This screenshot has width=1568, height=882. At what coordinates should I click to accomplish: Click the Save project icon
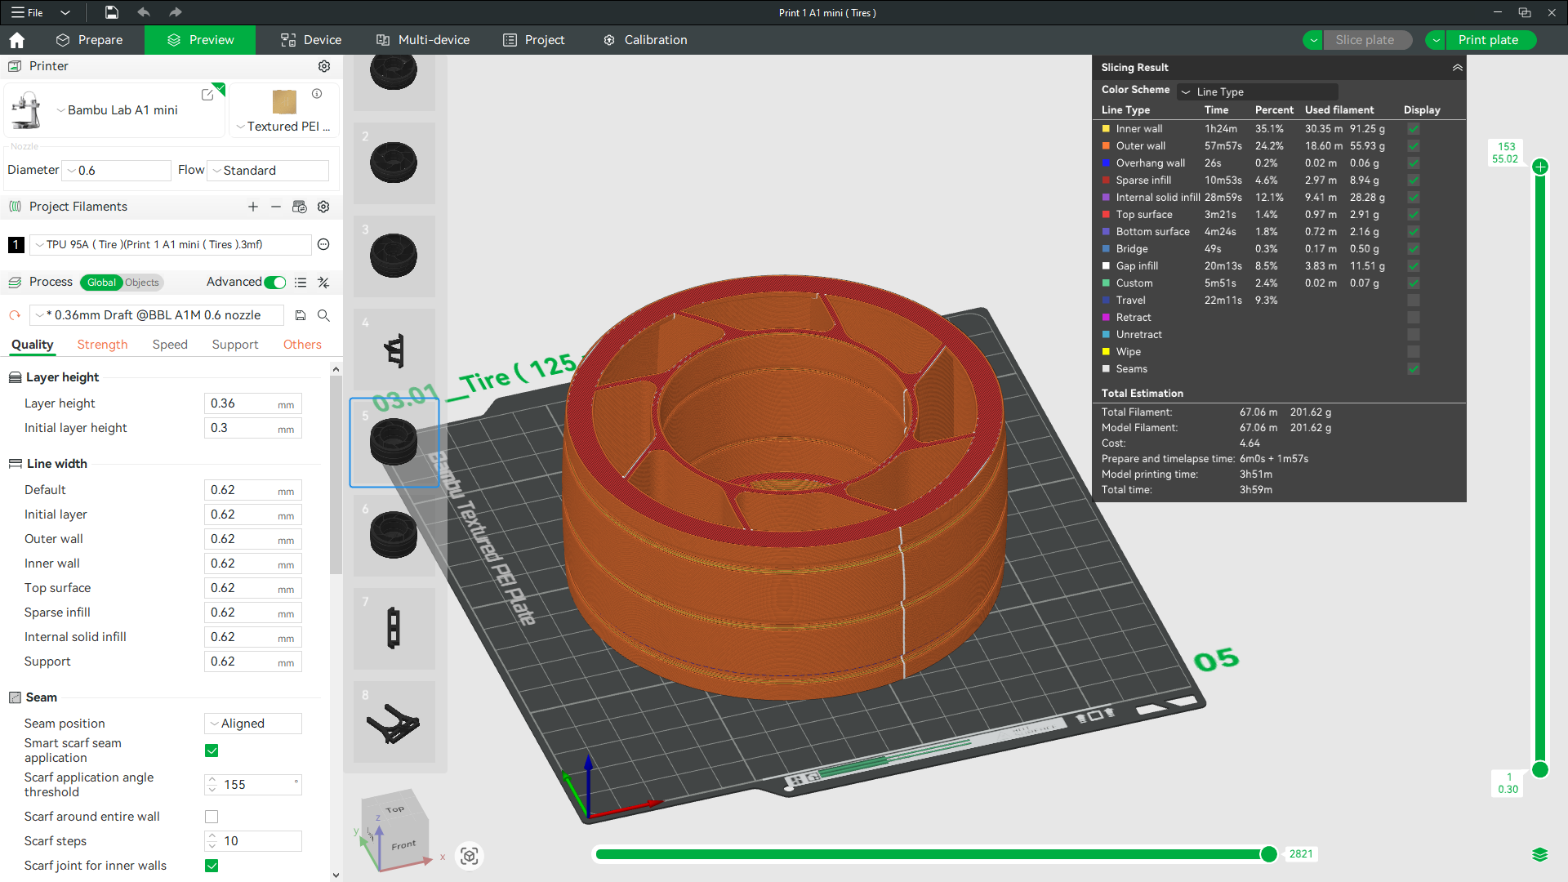112,12
